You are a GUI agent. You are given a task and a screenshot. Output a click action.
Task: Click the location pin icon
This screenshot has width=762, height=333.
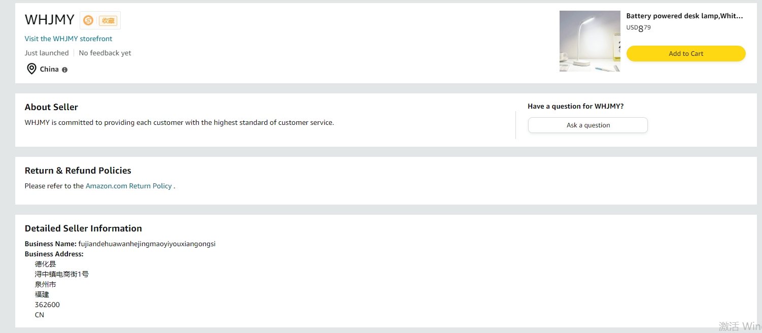coord(31,69)
